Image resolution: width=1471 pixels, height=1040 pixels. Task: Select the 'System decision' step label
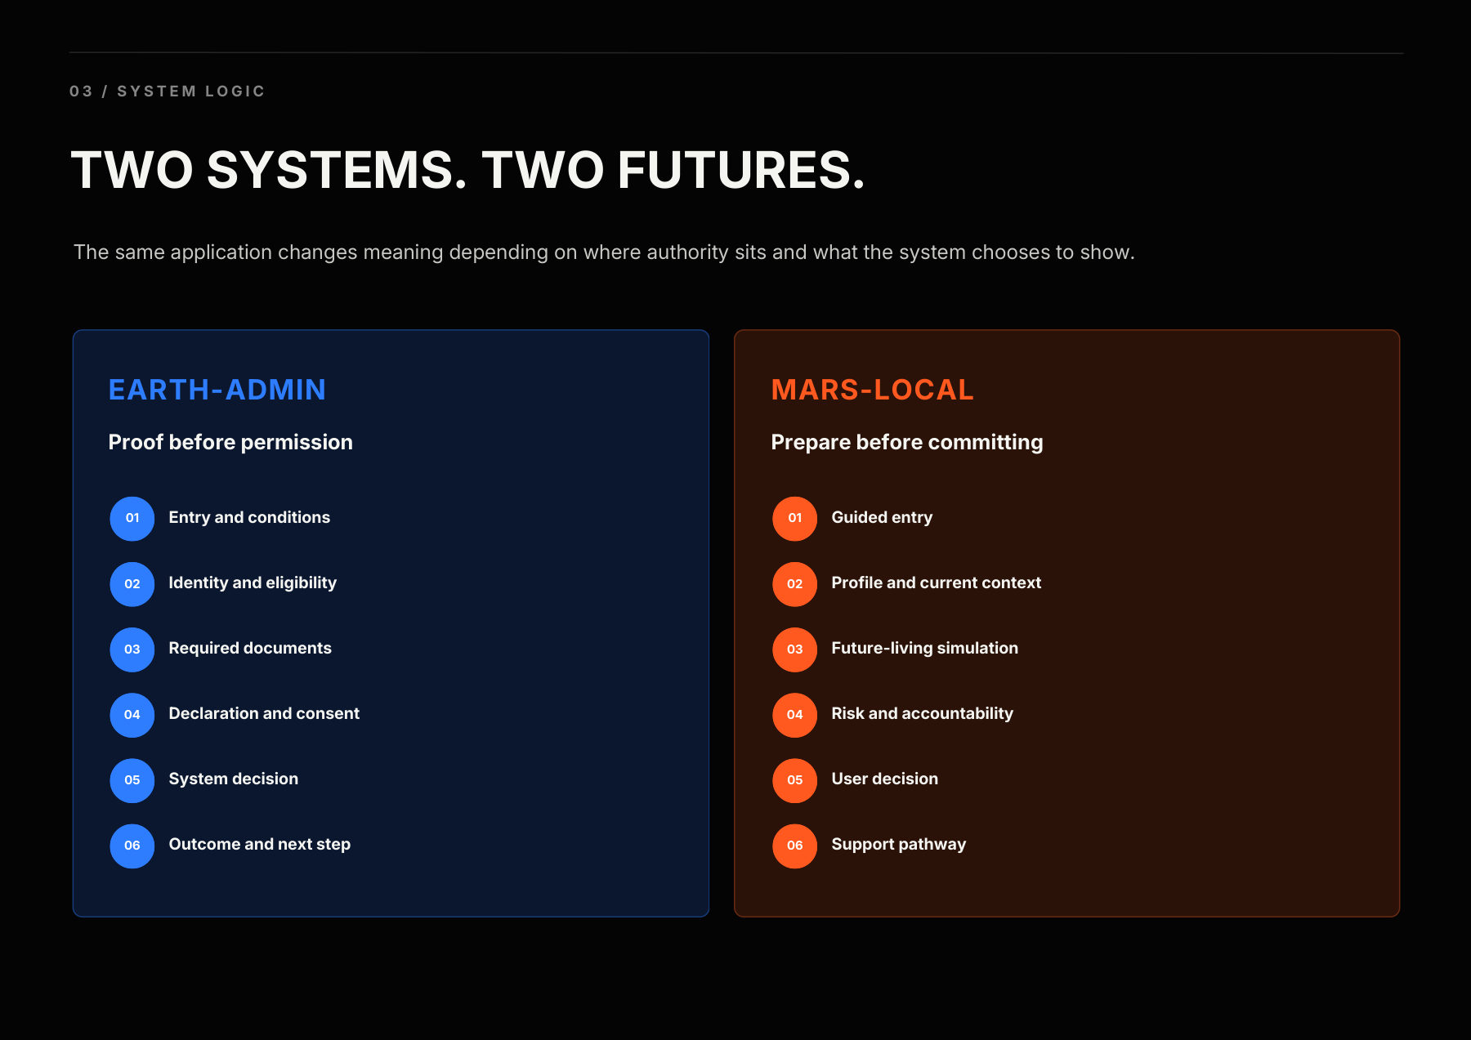click(234, 779)
